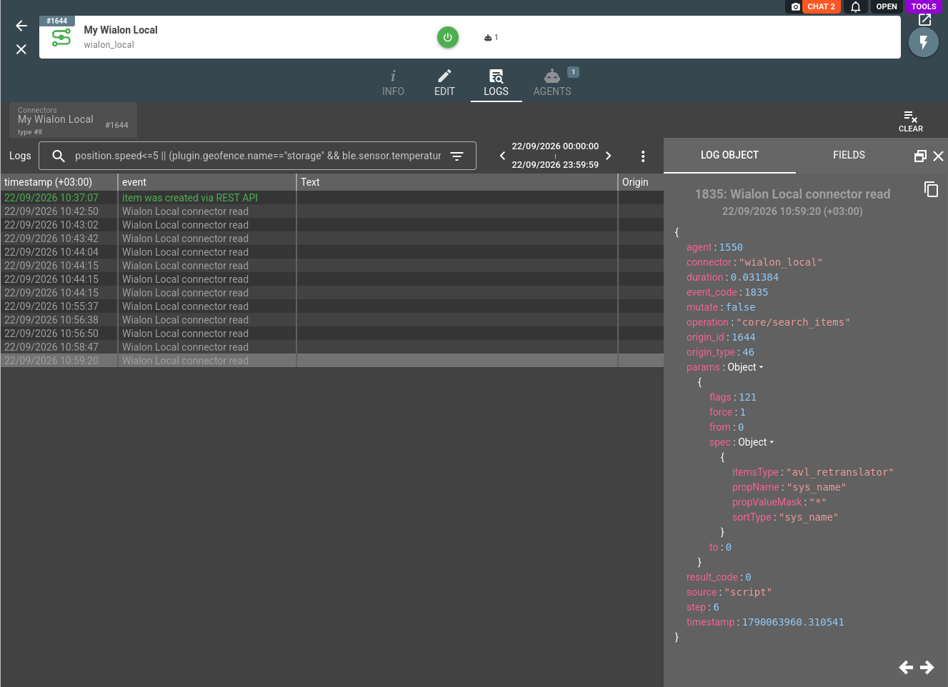The width and height of the screenshot is (948, 687).
Task: Take a screenshot with camera icon
Action: (x=796, y=6)
